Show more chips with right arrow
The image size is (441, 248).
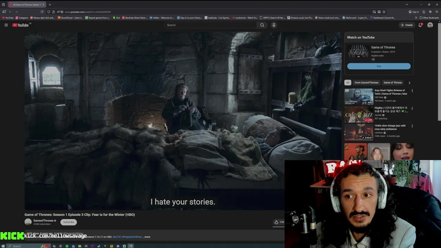coord(409,83)
